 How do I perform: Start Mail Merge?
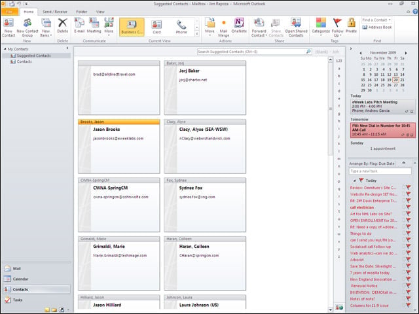click(224, 27)
